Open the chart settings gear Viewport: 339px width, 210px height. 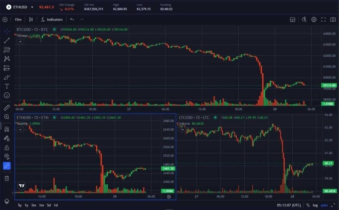(314, 20)
